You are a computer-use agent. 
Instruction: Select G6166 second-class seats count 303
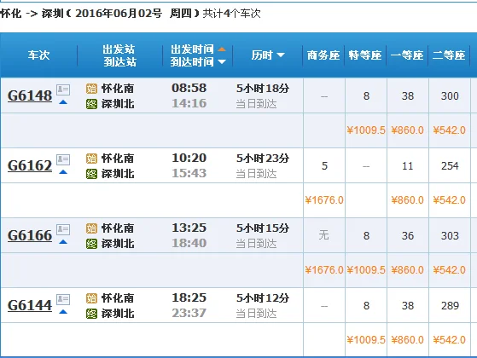450,236
